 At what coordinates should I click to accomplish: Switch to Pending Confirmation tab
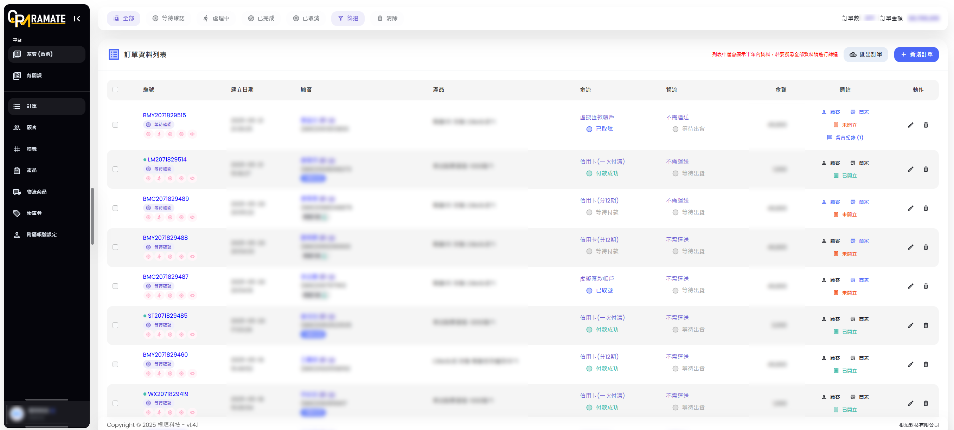coord(168,19)
